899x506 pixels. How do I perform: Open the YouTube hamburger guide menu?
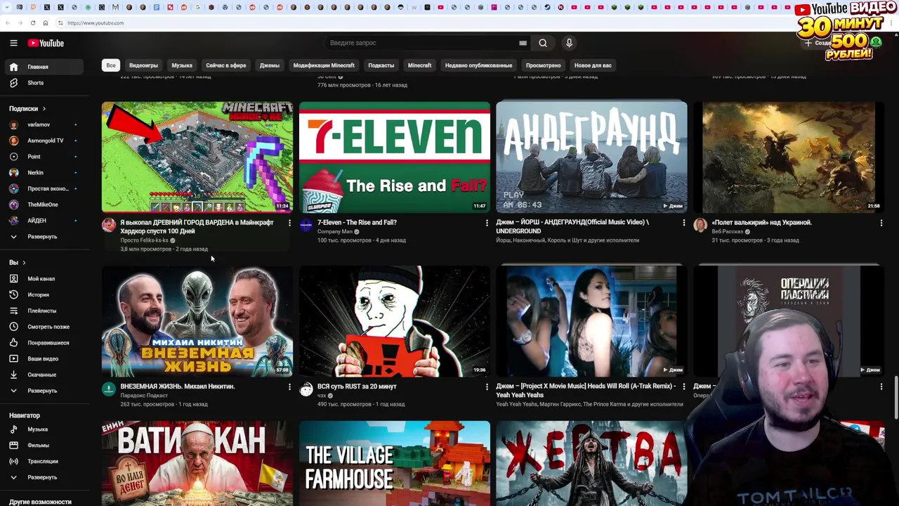tap(13, 43)
